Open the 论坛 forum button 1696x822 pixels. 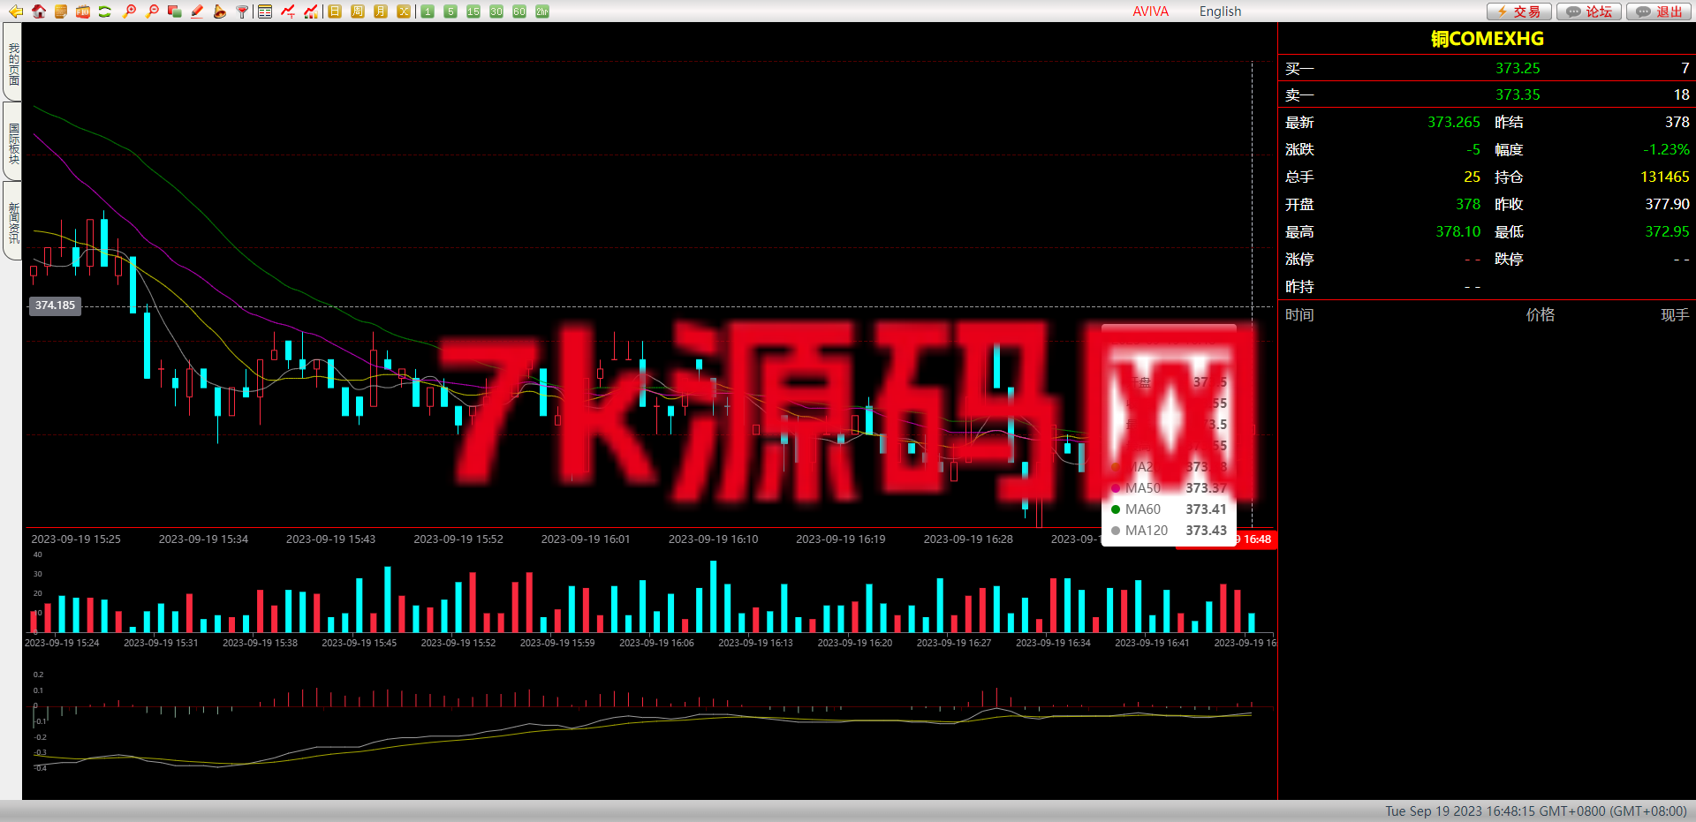[1589, 11]
